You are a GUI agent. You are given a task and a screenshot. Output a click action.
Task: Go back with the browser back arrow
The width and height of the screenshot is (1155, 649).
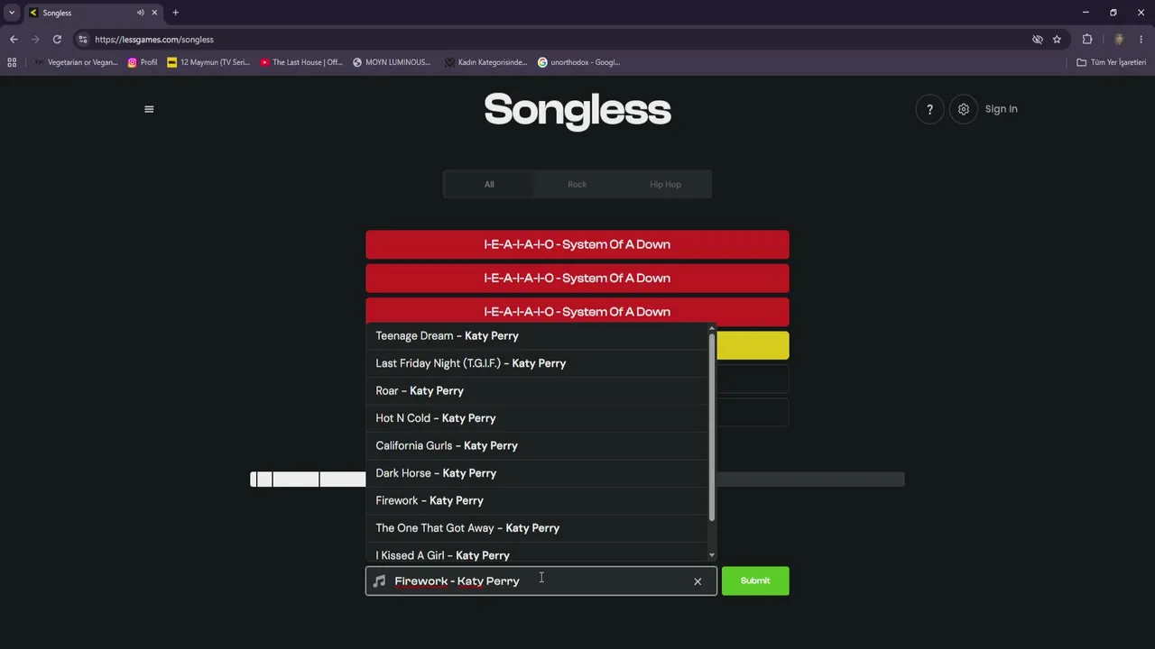14,40
